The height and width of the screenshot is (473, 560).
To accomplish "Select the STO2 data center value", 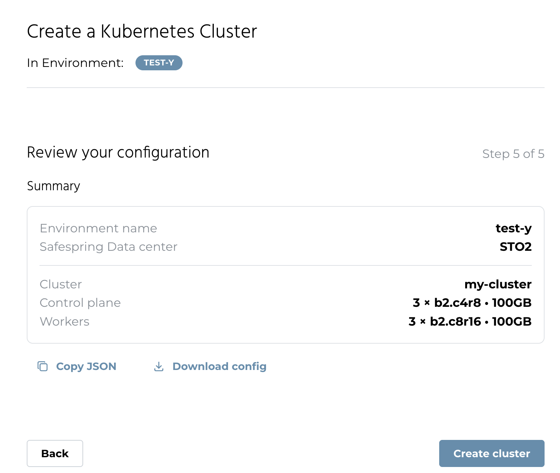I will pyautogui.click(x=516, y=247).
